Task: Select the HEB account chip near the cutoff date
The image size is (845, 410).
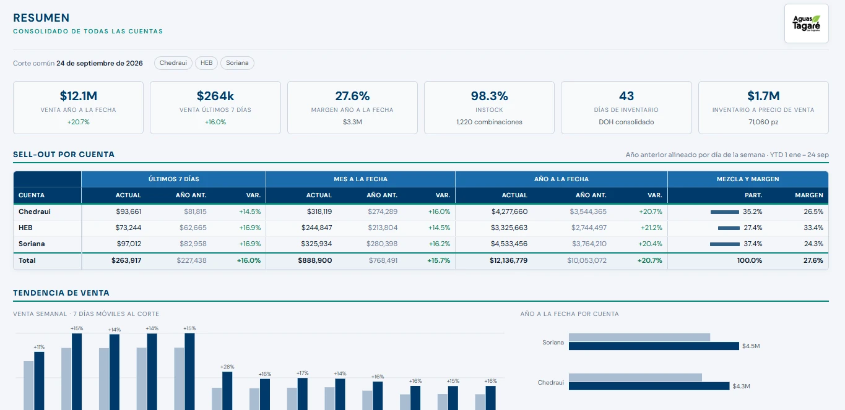Action: (206, 63)
